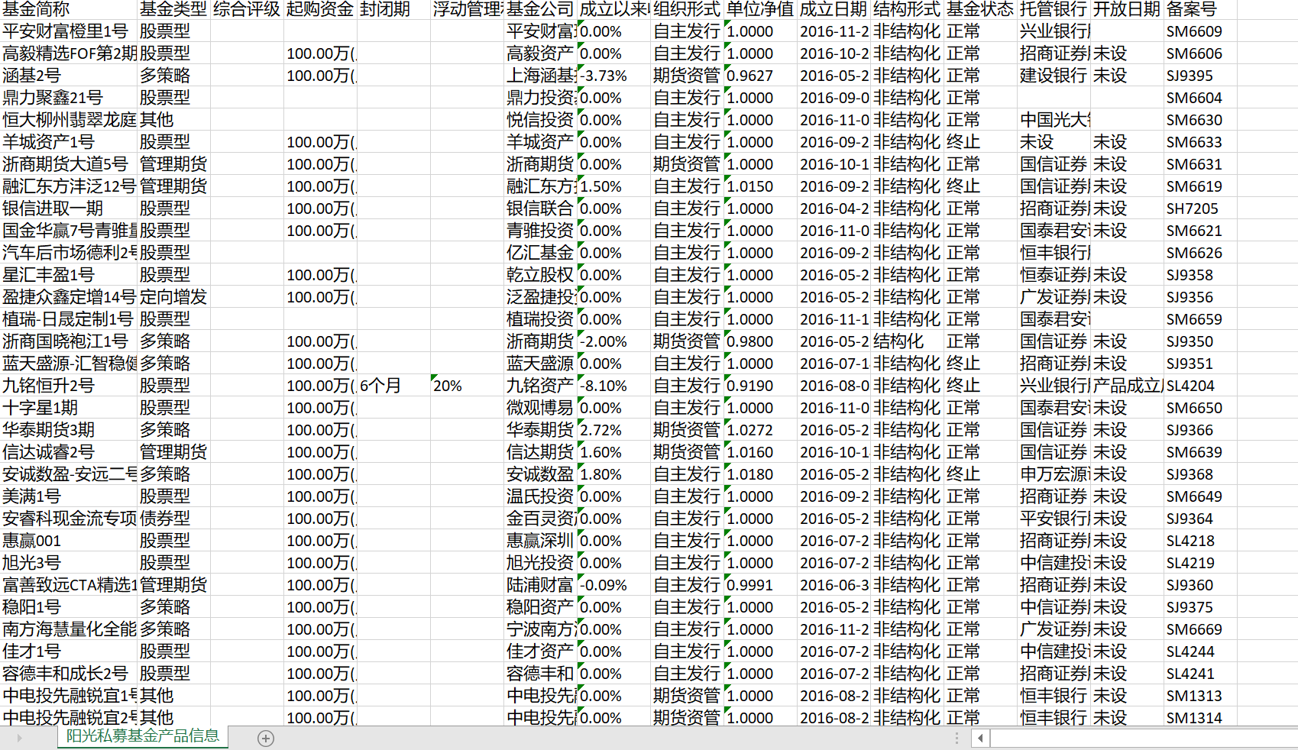The image size is (1298, 750).
Task: Select the 组织形式 header cell
Action: [687, 9]
